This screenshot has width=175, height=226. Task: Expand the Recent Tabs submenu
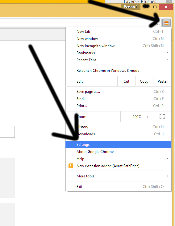pos(118,60)
